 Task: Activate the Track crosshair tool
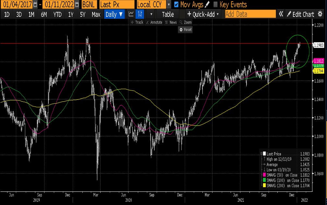pos(137,22)
